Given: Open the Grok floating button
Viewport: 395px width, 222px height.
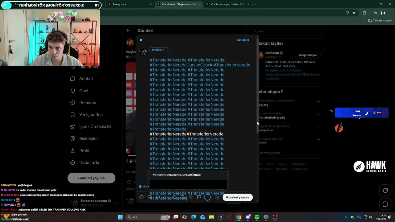Looking at the screenshot, I should (385, 191).
